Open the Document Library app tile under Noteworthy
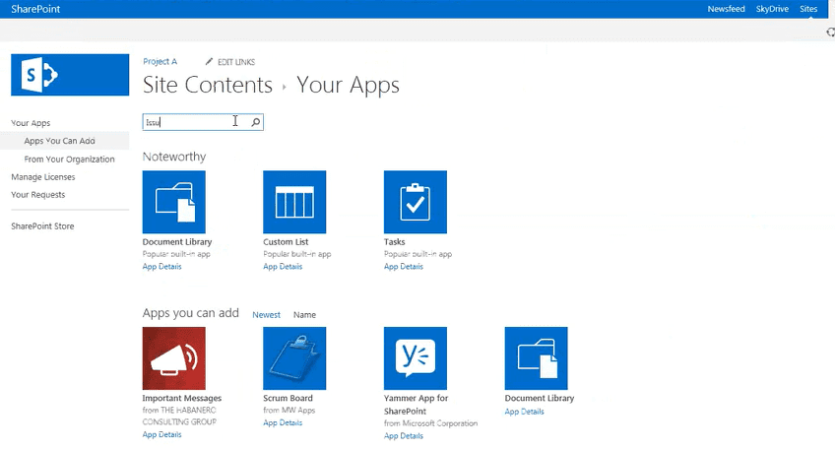 (x=173, y=202)
